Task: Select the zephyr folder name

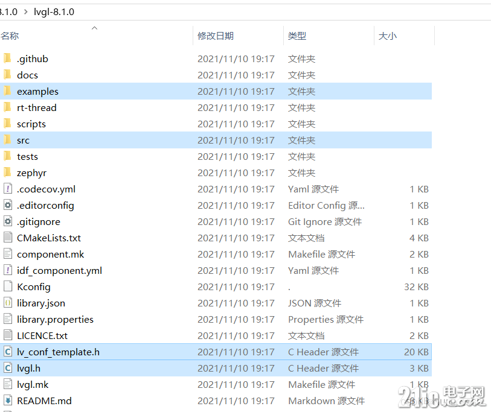Action: point(31,173)
